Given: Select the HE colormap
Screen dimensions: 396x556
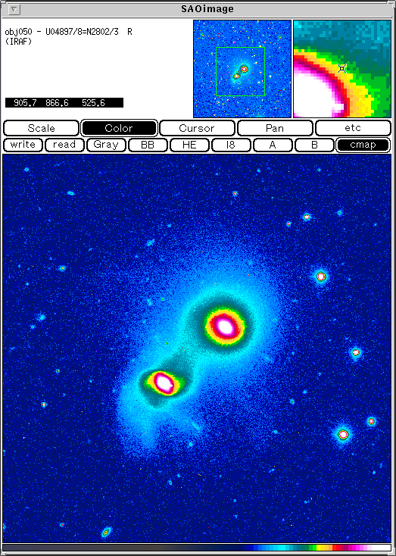Looking at the screenshot, I should tap(189, 145).
